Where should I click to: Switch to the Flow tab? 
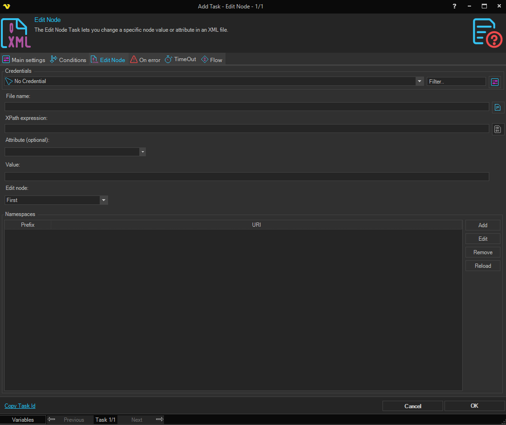pos(212,60)
